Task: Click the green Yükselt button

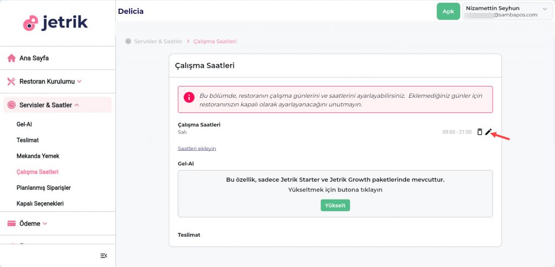Action: [x=335, y=205]
